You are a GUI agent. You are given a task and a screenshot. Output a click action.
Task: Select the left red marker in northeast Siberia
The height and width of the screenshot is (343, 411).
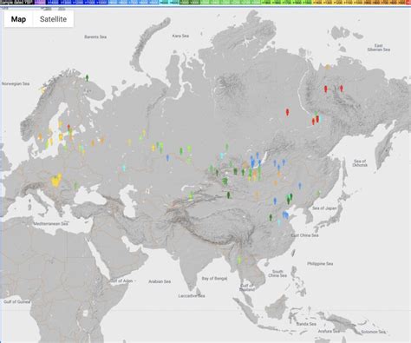click(326, 89)
